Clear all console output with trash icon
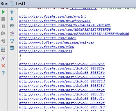The image size is (136, 111). point(12,48)
